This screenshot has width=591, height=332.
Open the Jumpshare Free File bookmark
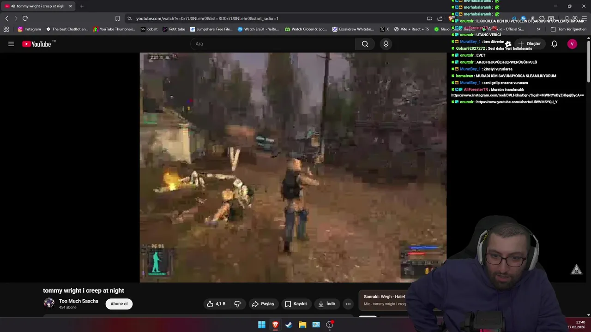click(x=211, y=29)
